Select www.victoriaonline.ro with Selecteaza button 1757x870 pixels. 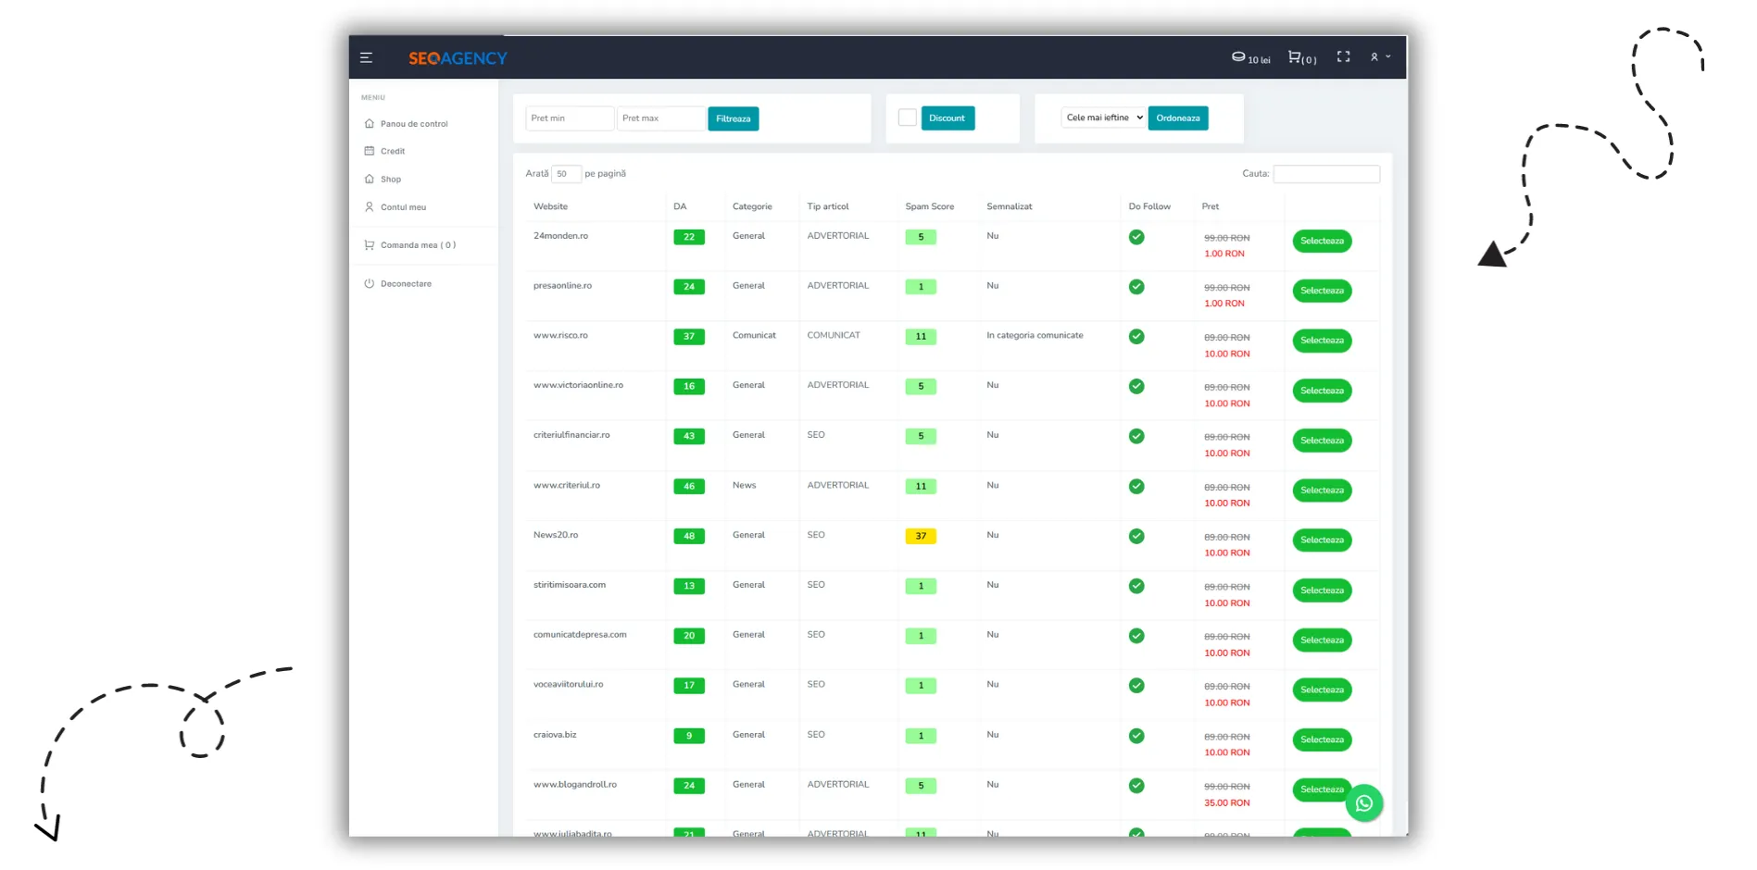coord(1322,391)
